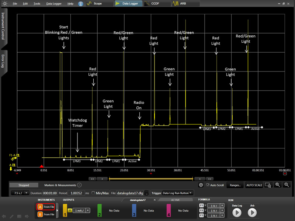Start the Data Log run button
This screenshot has height=221, width=295.
pos(237,213)
